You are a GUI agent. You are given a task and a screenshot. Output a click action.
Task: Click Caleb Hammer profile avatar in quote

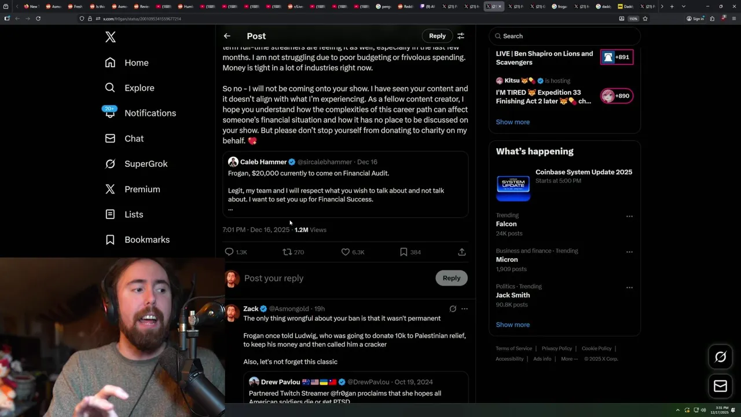coord(233,162)
